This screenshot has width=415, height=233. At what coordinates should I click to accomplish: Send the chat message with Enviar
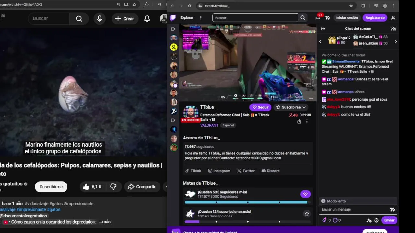[389, 220]
